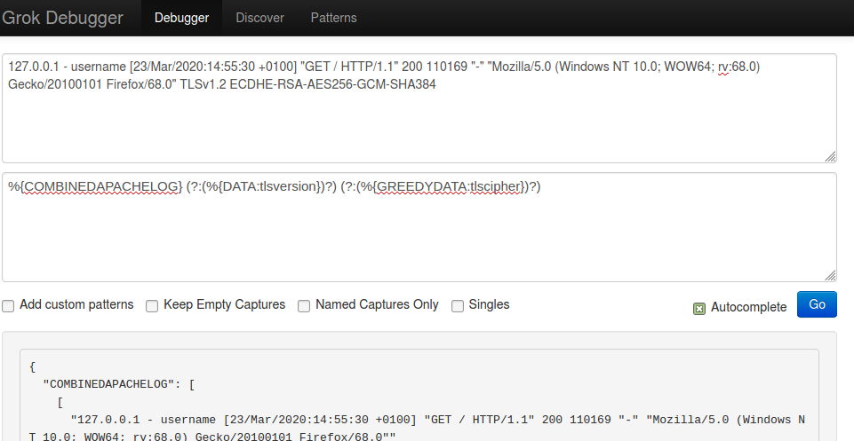Image resolution: width=854 pixels, height=441 pixels.
Task: Click COMBINEDAPACHELOG in the pattern box
Action: 101,186
